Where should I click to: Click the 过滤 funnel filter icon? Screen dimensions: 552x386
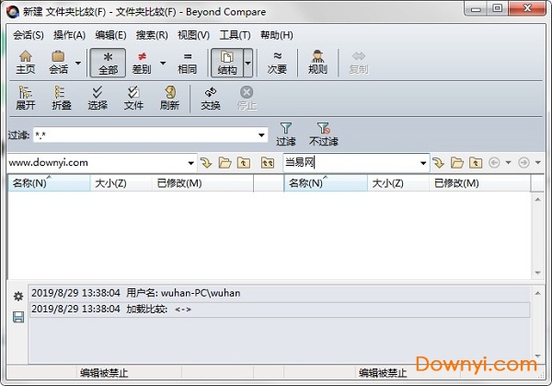(286, 135)
